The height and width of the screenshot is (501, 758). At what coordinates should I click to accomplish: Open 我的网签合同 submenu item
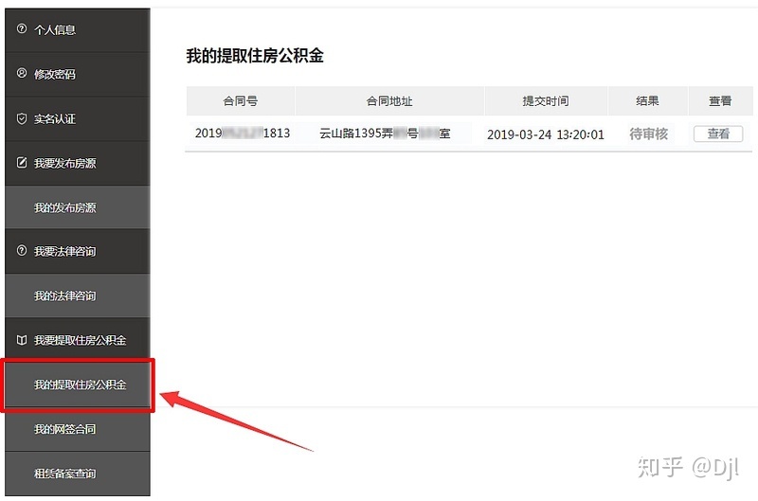tap(78, 429)
